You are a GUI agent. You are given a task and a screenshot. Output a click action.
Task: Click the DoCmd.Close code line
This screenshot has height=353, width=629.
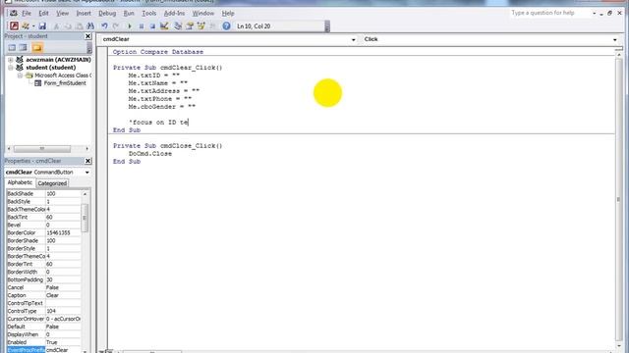click(150, 154)
